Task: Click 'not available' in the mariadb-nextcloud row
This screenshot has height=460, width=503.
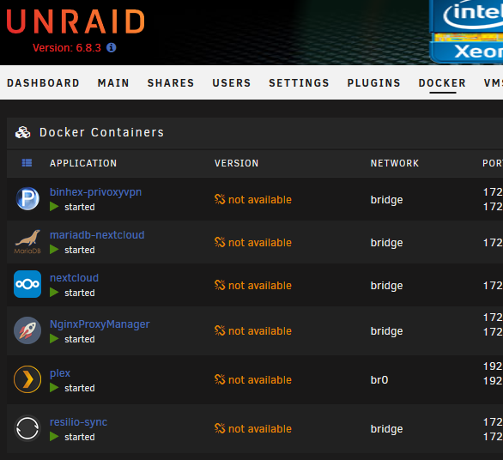Action: pyautogui.click(x=260, y=243)
